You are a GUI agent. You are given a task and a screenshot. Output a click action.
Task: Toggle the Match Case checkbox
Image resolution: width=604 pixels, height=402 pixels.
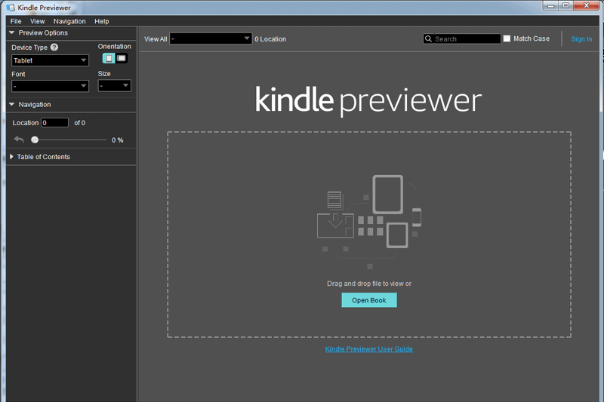tap(507, 38)
